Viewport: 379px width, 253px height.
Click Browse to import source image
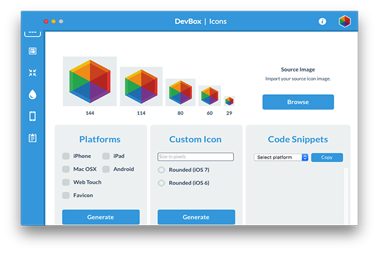coord(298,102)
